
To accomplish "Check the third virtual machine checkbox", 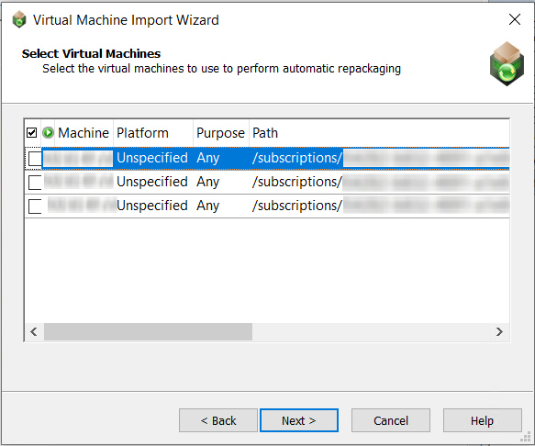I will (x=35, y=206).
